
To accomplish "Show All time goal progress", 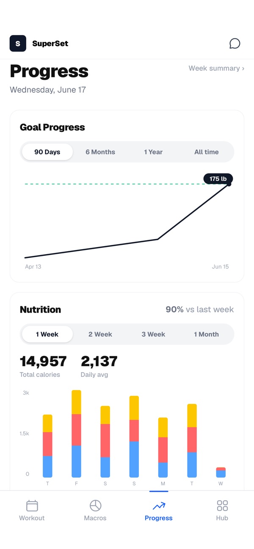I will click(207, 152).
